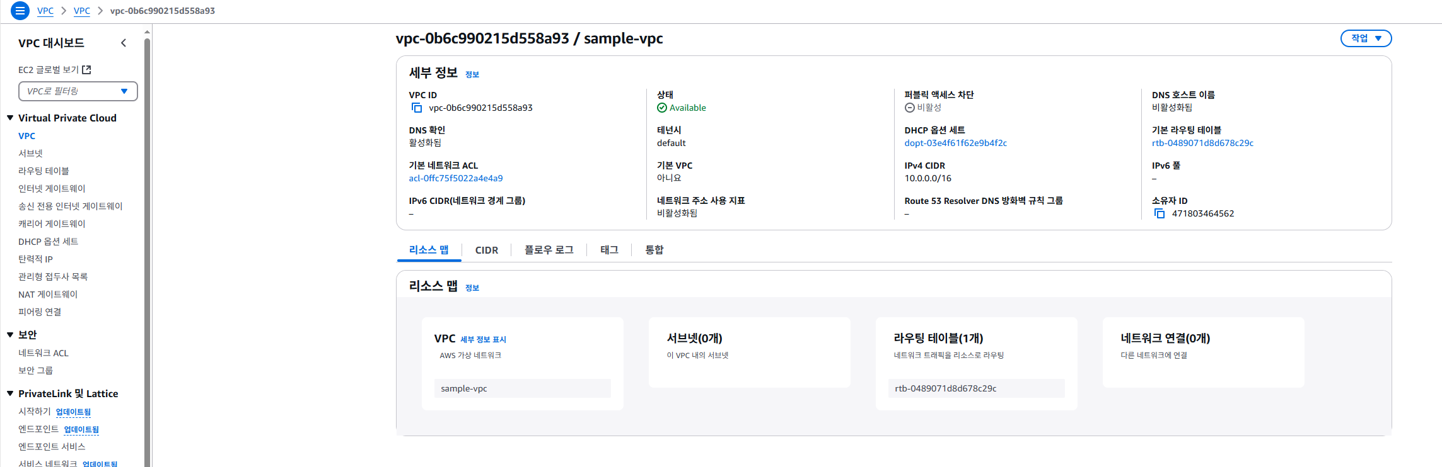Click the vpc-0b6c990215d558a93 / sample-vpc title

coord(529,38)
